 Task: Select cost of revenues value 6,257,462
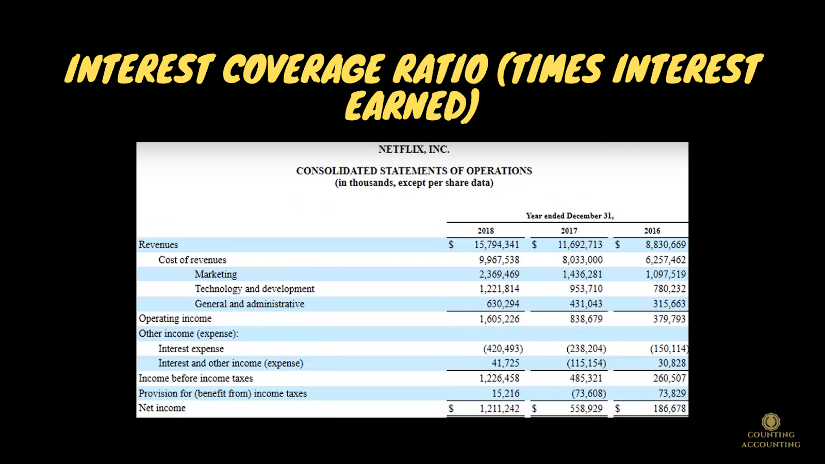[666, 260]
